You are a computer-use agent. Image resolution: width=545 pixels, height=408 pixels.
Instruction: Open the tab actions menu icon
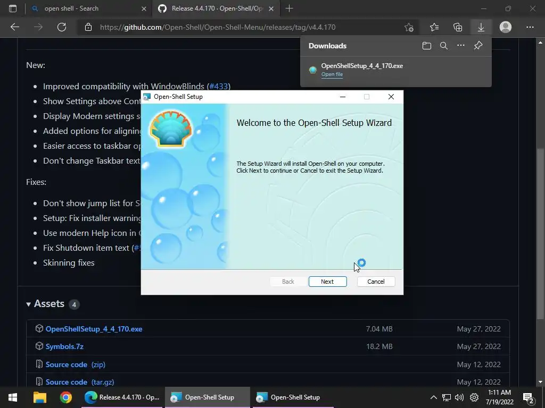[13, 8]
